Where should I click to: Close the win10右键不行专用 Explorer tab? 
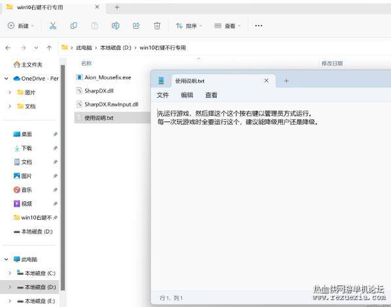click(97, 7)
